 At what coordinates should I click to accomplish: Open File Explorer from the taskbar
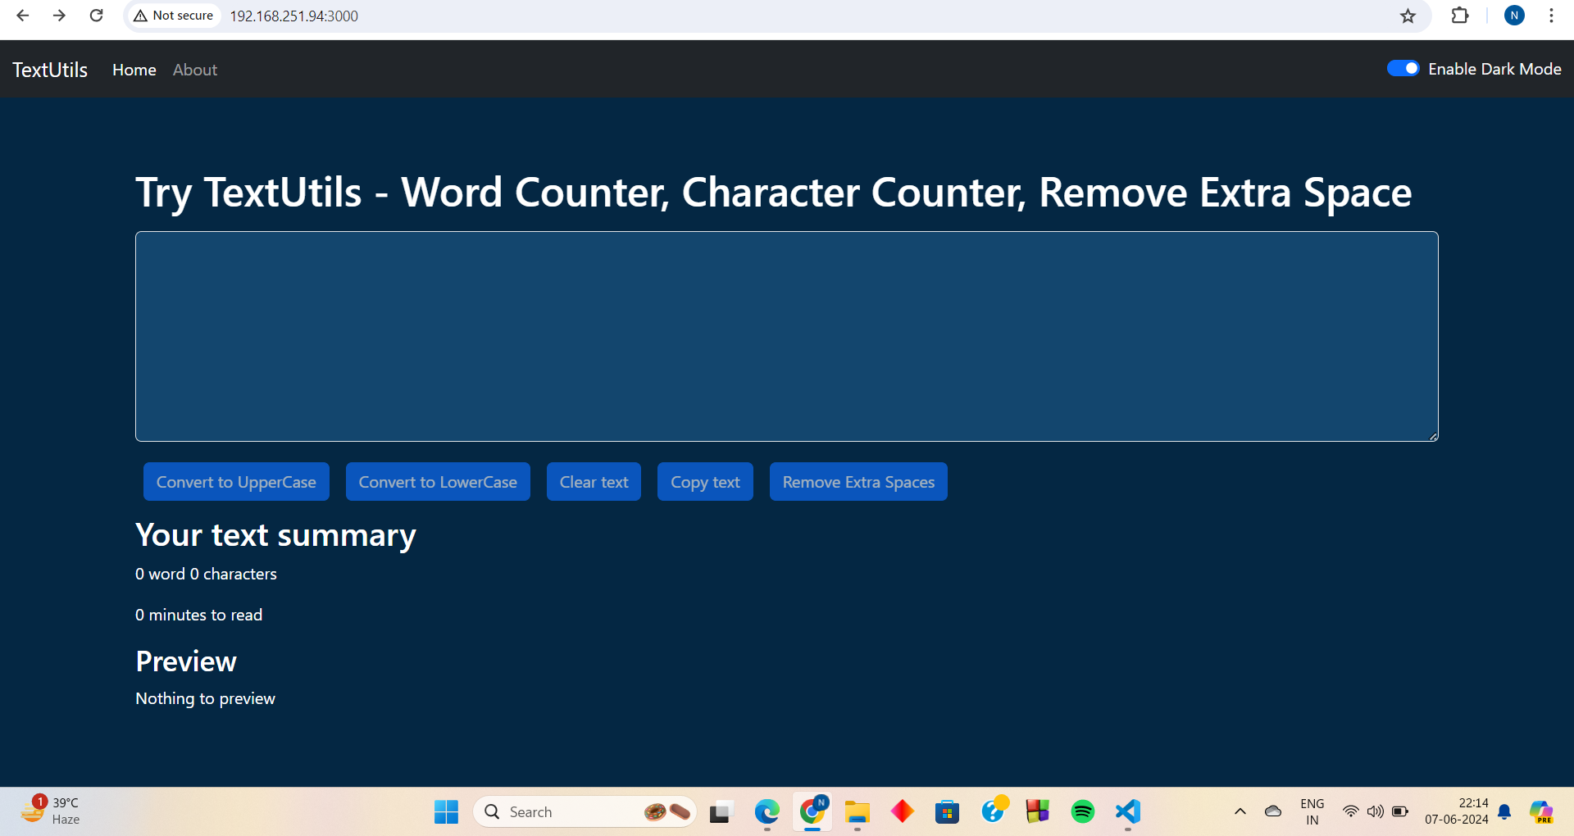857,811
